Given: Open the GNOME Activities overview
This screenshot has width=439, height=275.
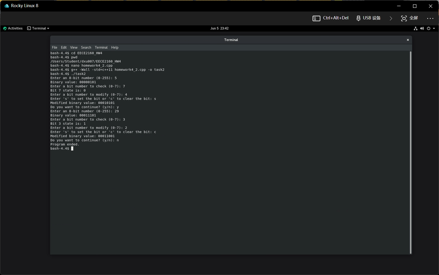Looking at the screenshot, I should [x=13, y=28].
